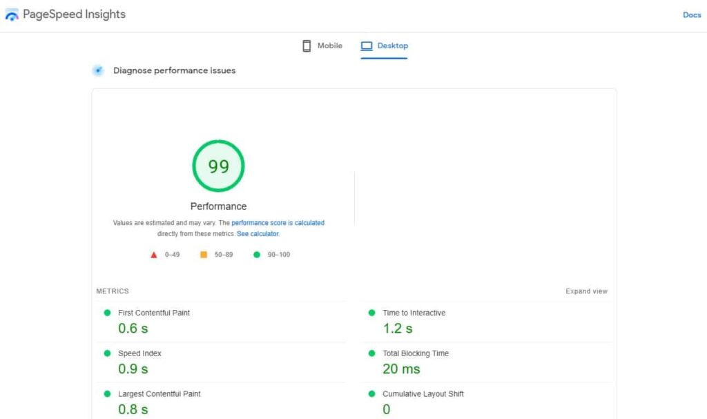Click the 1.2 s value
This screenshot has width=707, height=419.
[398, 329]
